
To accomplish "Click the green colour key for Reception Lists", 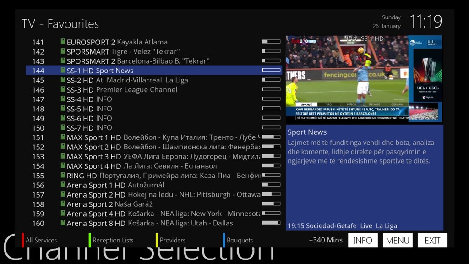I will click(90, 240).
